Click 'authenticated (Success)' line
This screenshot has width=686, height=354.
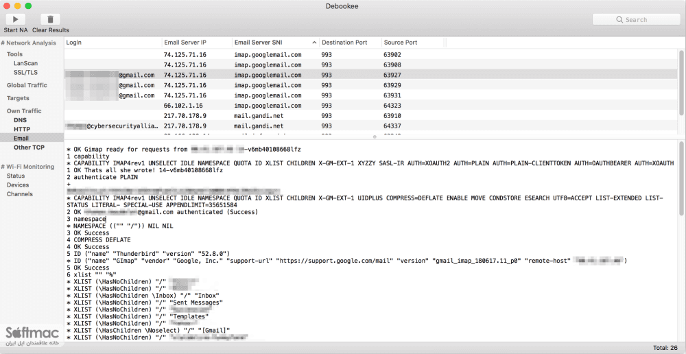[x=163, y=212]
